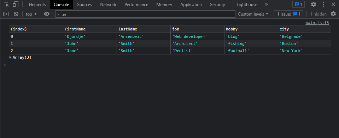Switch to the Console tab
Viewport: 339px width, 138px height.
[62, 5]
